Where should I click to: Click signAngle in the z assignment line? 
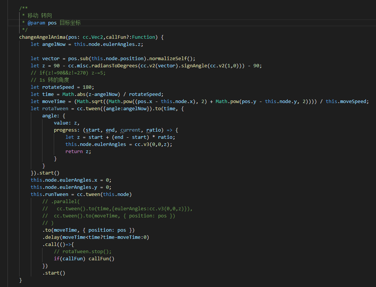point(194,66)
